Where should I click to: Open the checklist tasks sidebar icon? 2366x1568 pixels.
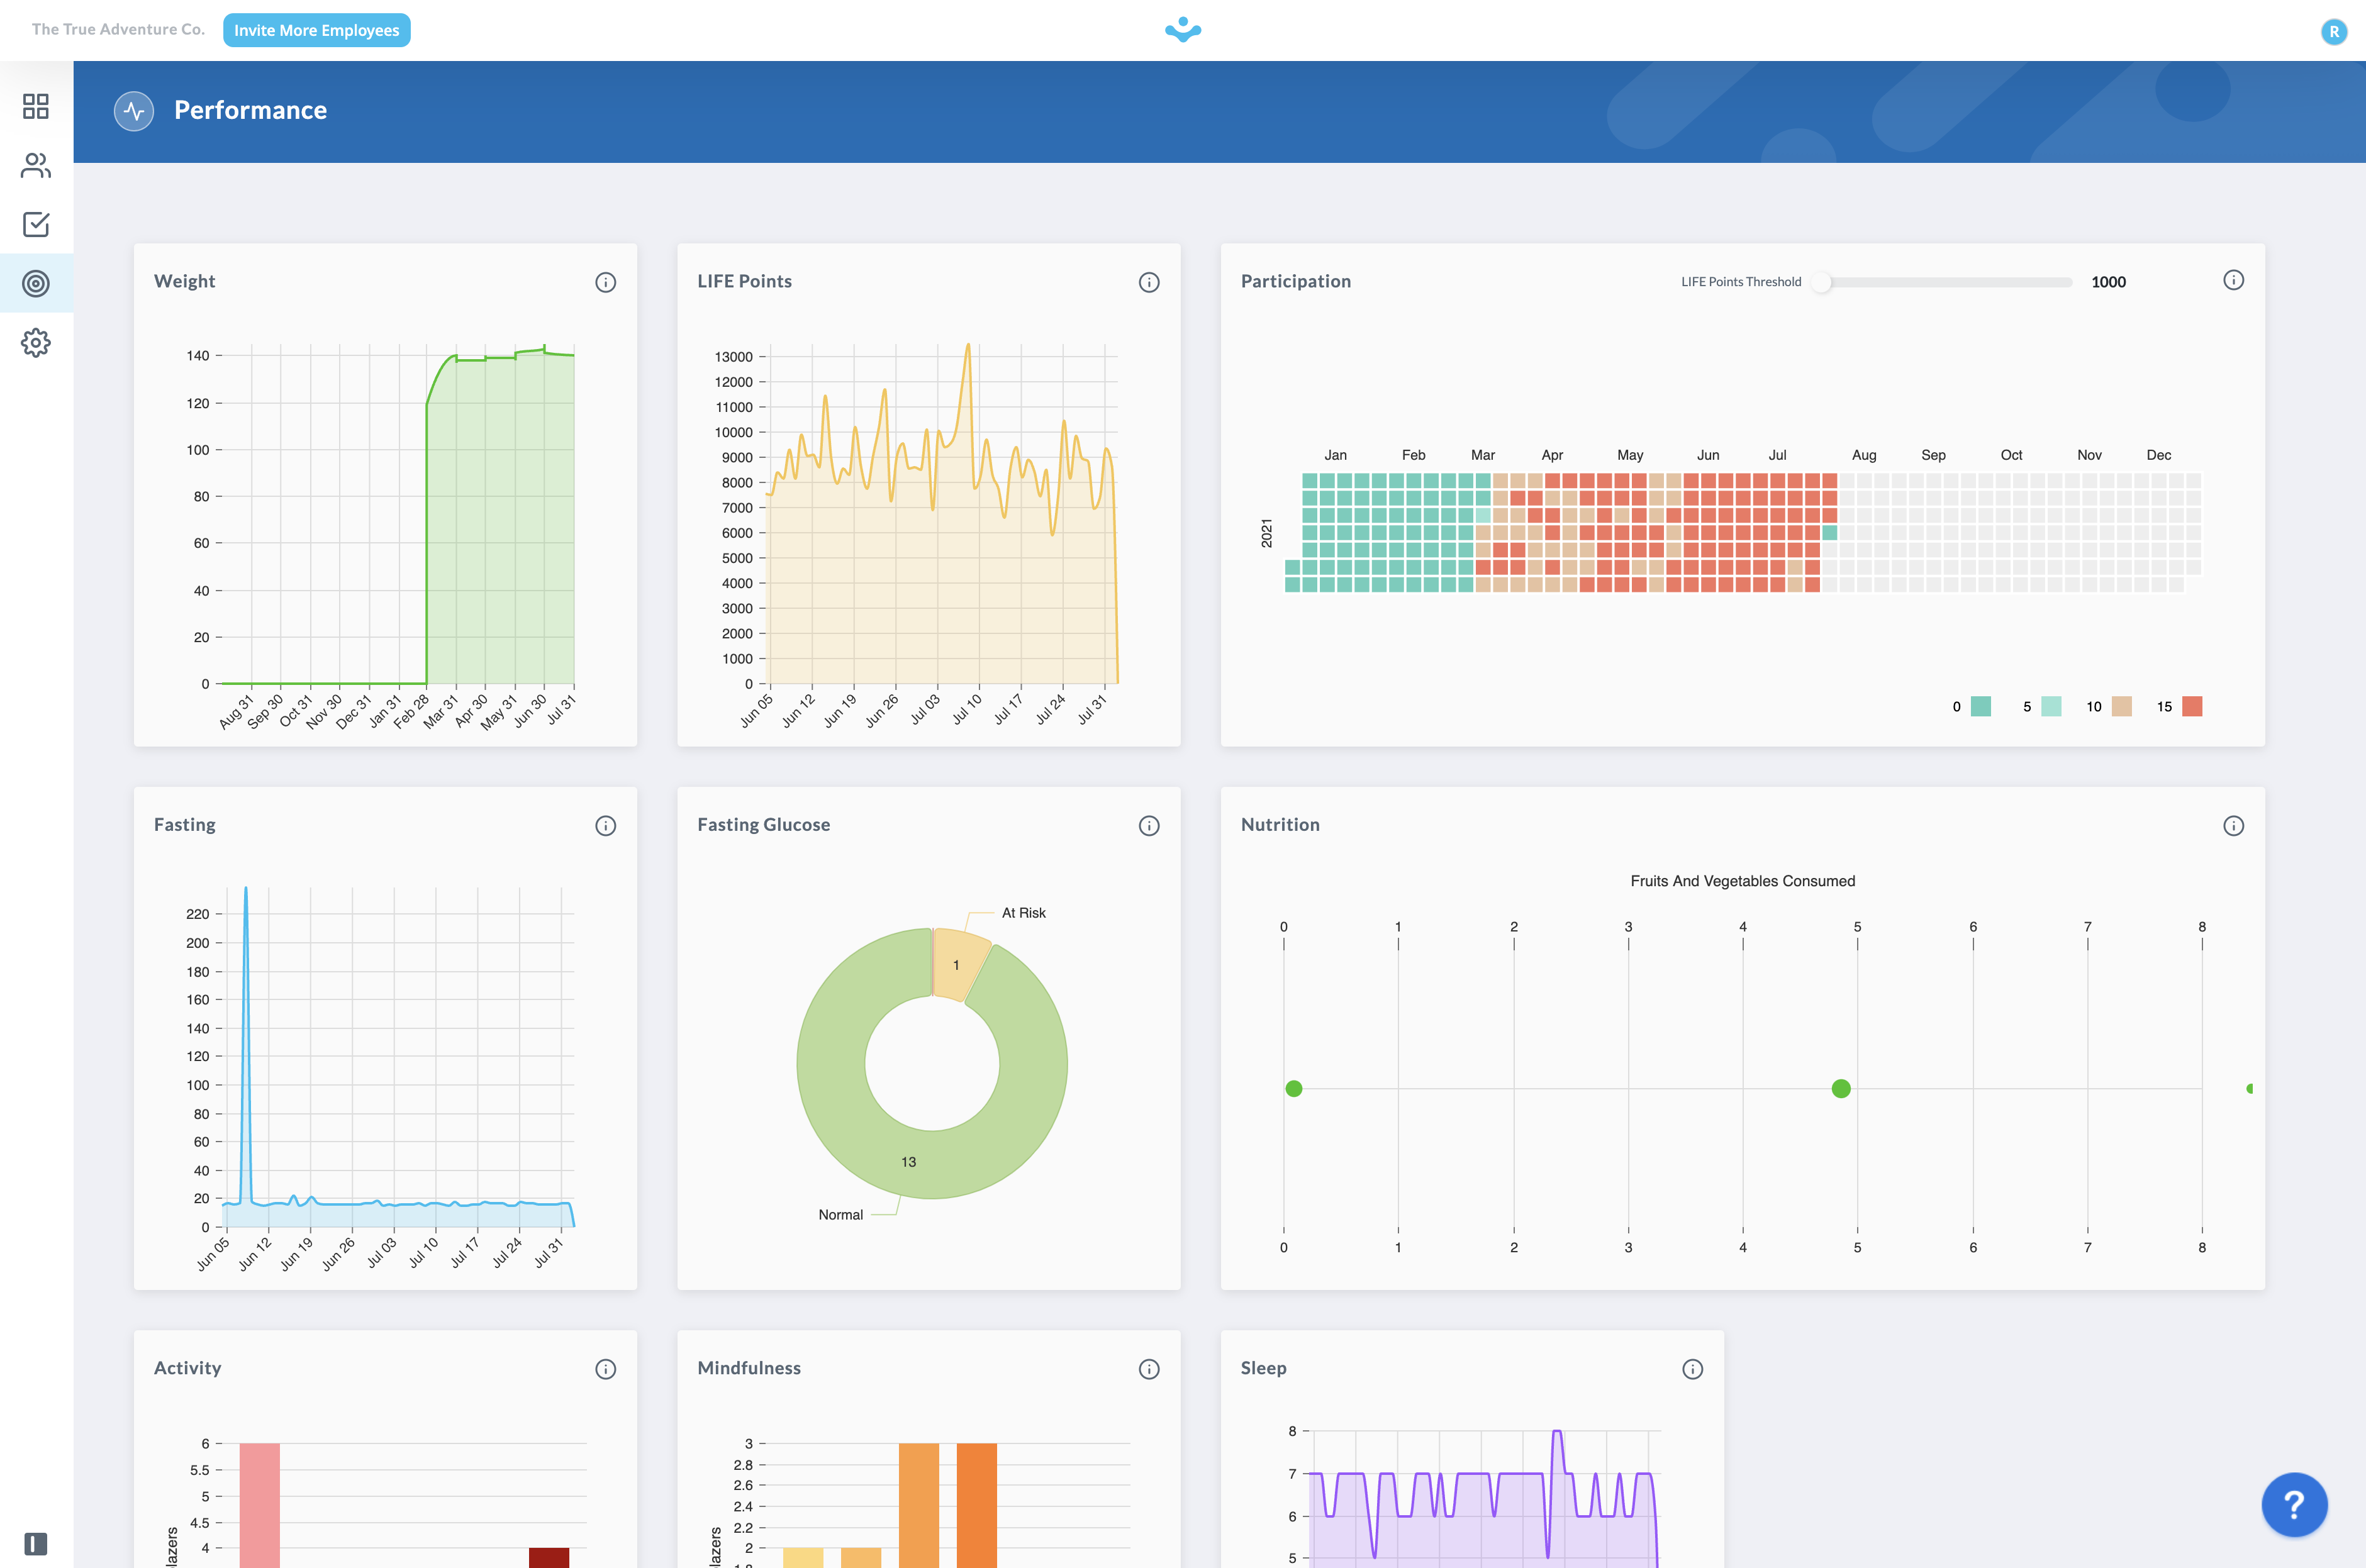[36, 224]
